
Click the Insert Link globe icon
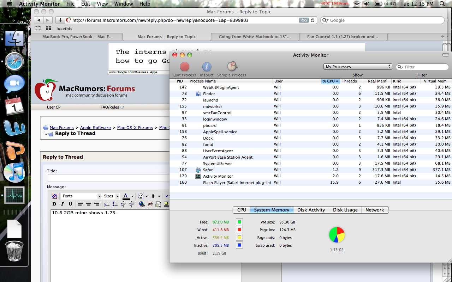pyautogui.click(x=142, y=204)
